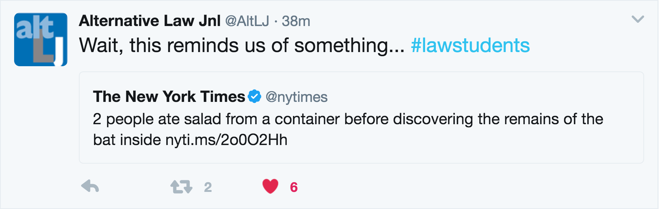The image size is (659, 209).
Task: Click the 38m timestamp
Action: point(296,21)
